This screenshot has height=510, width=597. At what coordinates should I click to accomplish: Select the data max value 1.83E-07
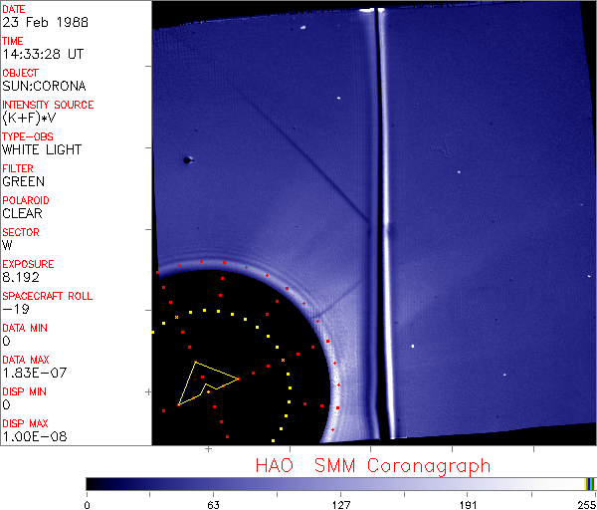tap(35, 373)
